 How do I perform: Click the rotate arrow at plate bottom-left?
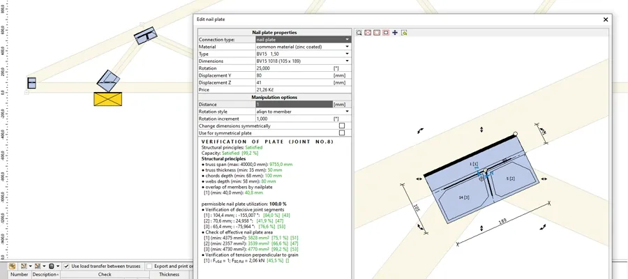420,227
